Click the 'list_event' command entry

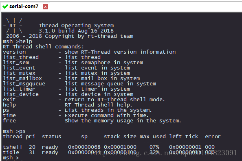point(19,68)
